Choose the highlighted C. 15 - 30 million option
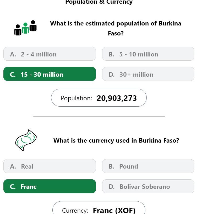This screenshot has width=197, height=214. point(50,74)
